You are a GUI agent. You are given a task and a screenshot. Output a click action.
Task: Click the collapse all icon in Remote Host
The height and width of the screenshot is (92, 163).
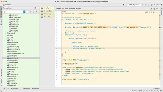click(31, 12)
